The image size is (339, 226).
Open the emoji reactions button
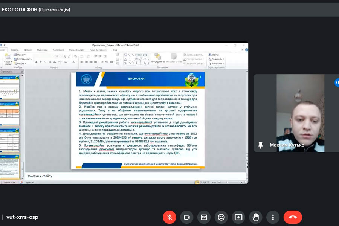(221, 217)
